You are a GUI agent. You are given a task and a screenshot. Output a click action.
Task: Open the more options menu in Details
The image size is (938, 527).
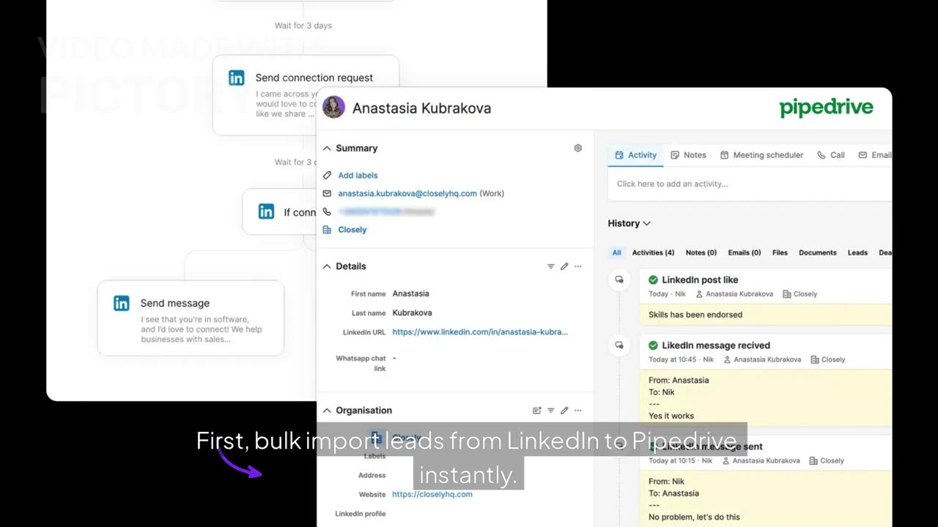pyautogui.click(x=577, y=266)
